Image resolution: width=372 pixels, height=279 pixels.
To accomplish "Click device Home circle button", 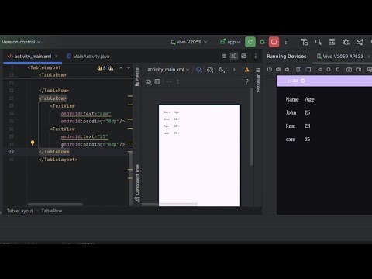I will pos(329,70).
